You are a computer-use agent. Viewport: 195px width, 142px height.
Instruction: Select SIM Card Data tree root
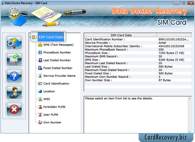[51, 37]
